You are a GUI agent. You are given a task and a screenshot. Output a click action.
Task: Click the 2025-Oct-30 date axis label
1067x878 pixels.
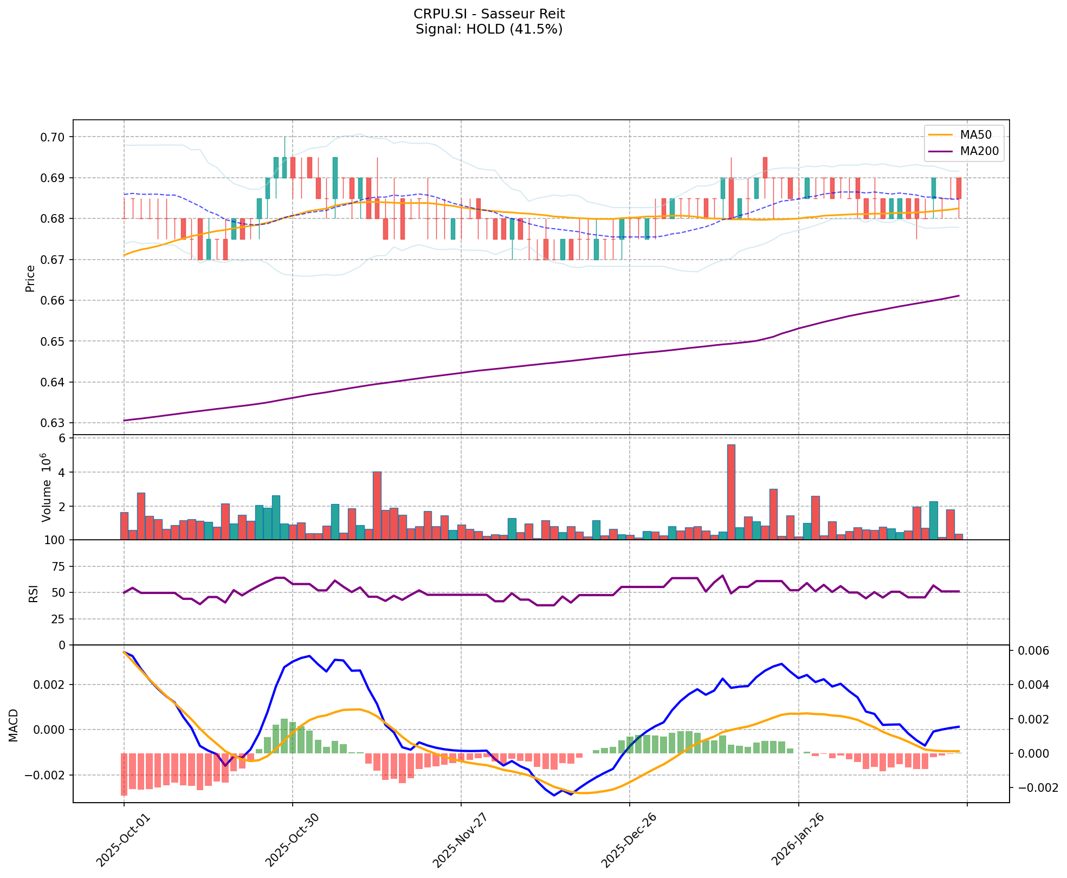click(293, 841)
